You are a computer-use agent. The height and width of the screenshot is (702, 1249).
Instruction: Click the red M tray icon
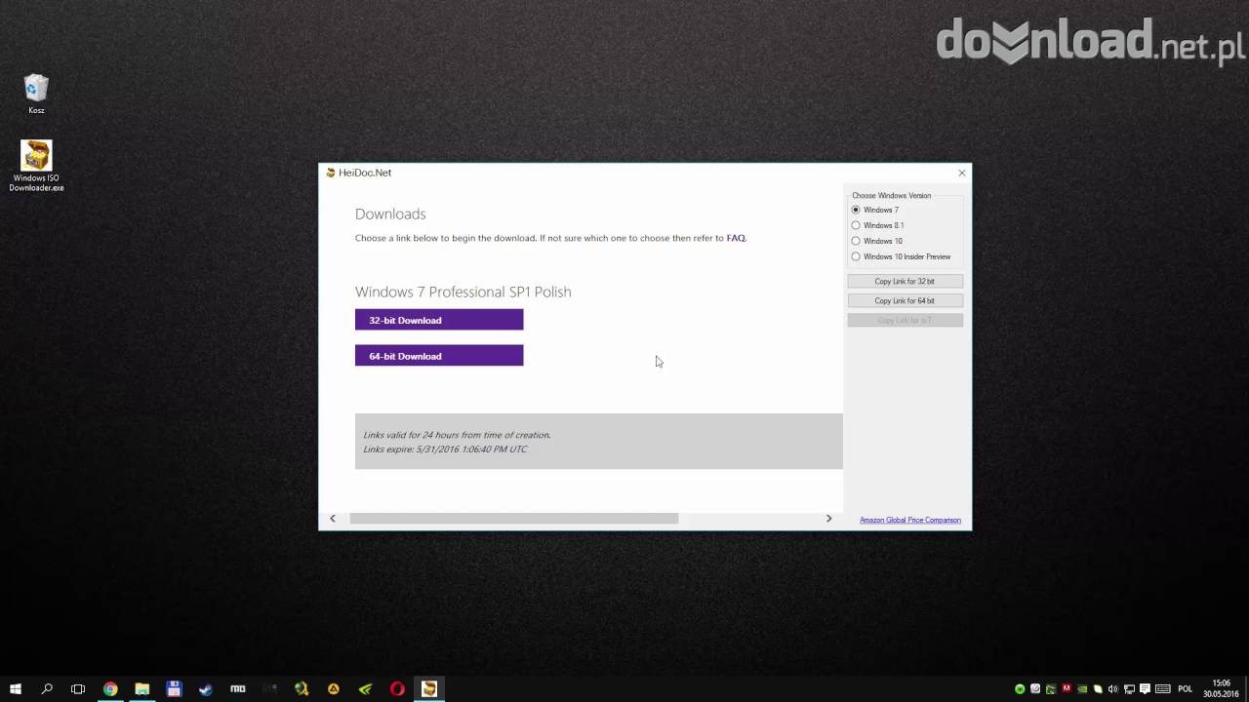pos(1067,689)
